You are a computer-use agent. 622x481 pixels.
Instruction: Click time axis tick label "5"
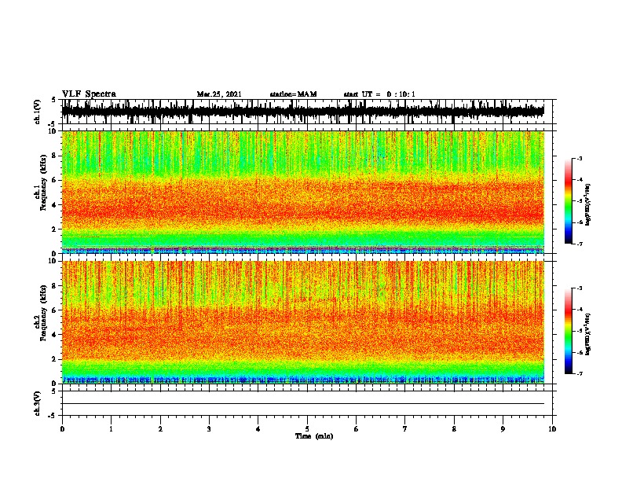(x=307, y=429)
